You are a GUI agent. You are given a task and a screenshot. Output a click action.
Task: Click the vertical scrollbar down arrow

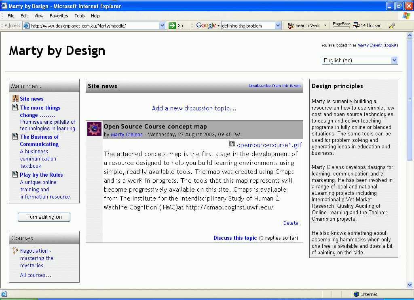point(410,285)
